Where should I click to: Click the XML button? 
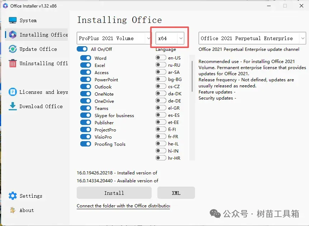click(x=176, y=193)
